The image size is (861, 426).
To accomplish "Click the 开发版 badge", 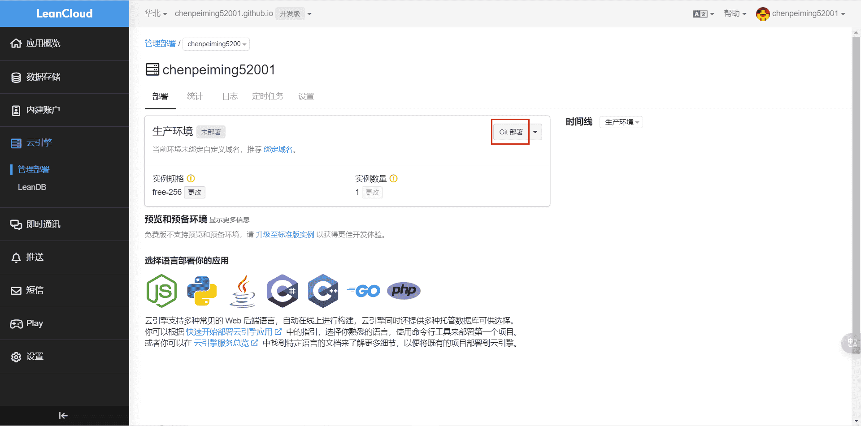I will pos(290,14).
